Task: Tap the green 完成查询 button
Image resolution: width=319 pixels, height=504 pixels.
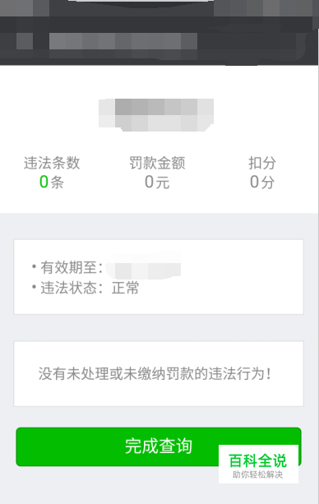Action: point(159,446)
